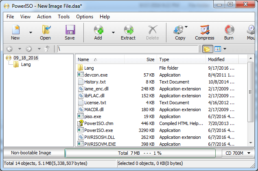Click the view mode icon
This screenshot has height=171, width=258.
point(218,49)
